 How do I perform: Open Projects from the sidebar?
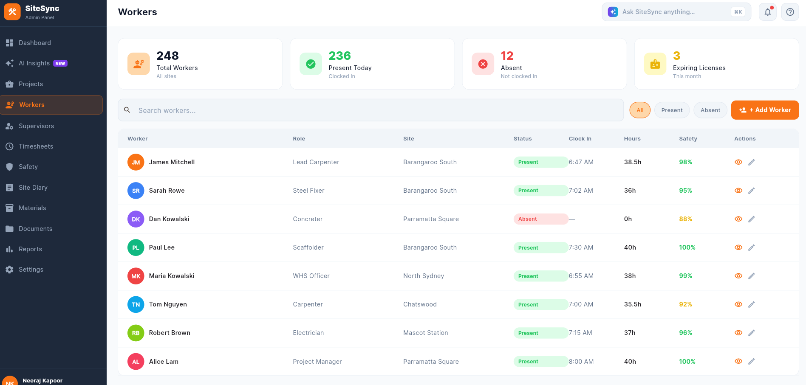pyautogui.click(x=51, y=84)
